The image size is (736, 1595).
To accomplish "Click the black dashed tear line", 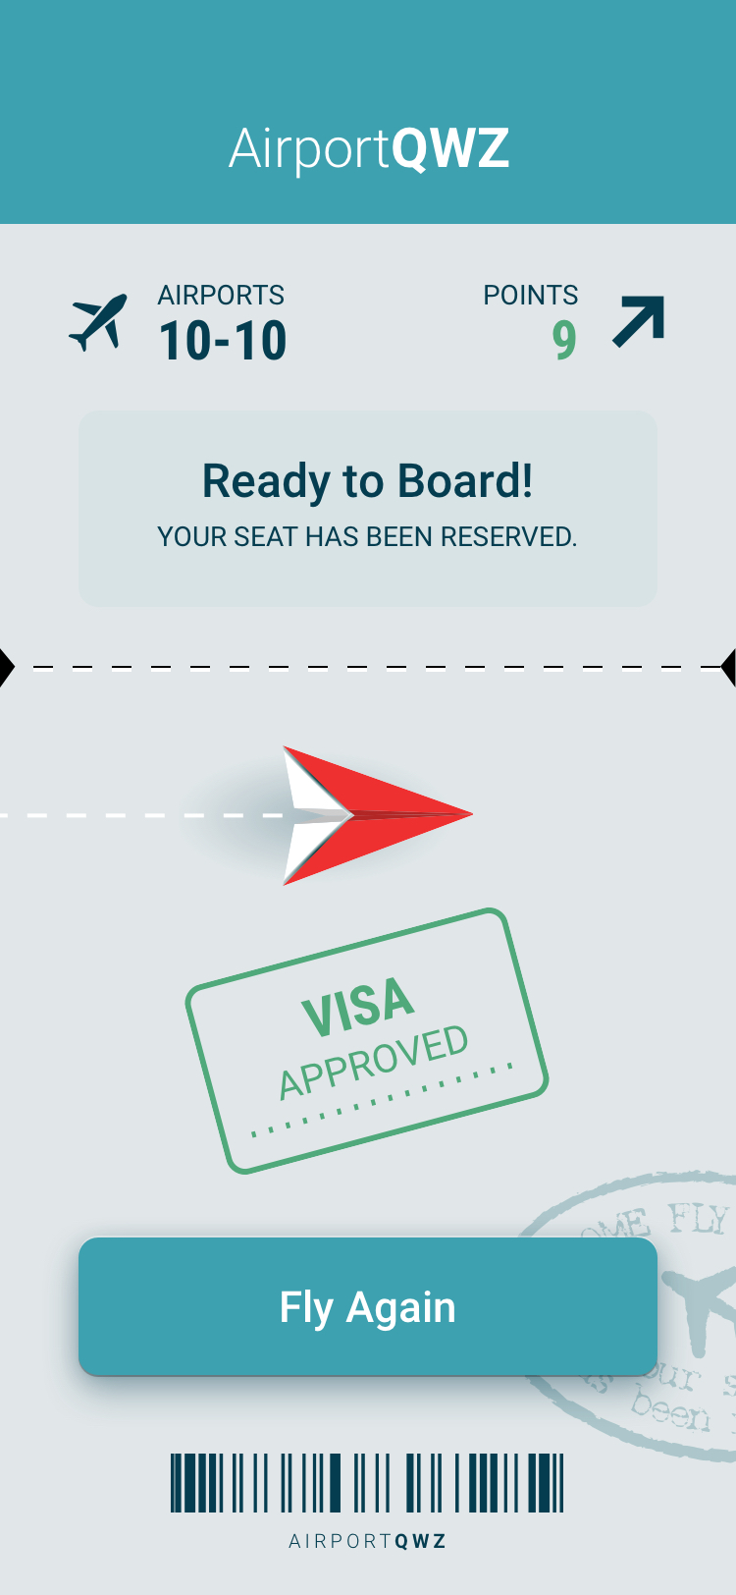I will coord(368,667).
